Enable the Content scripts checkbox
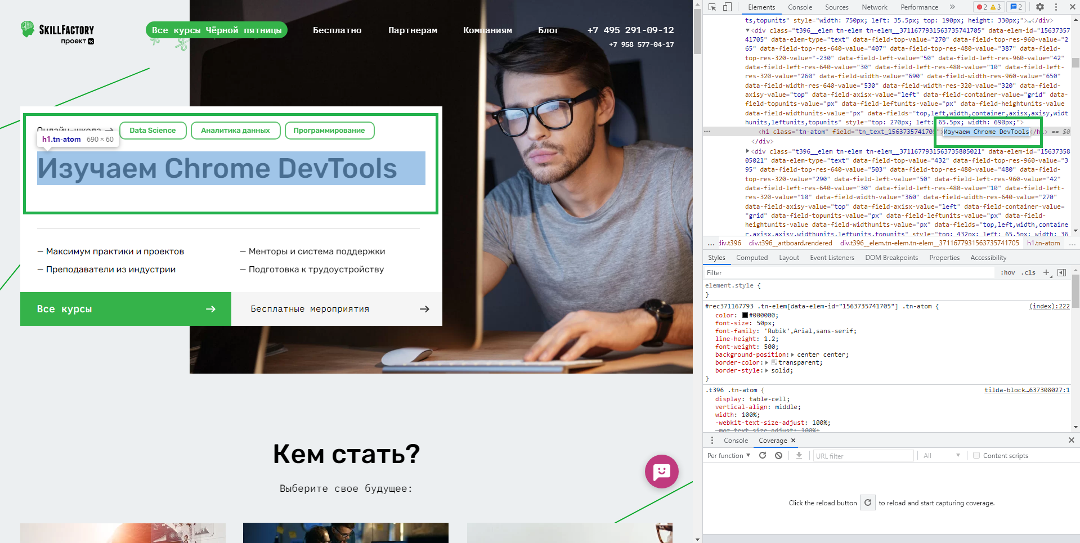The height and width of the screenshot is (543, 1080). [976, 456]
